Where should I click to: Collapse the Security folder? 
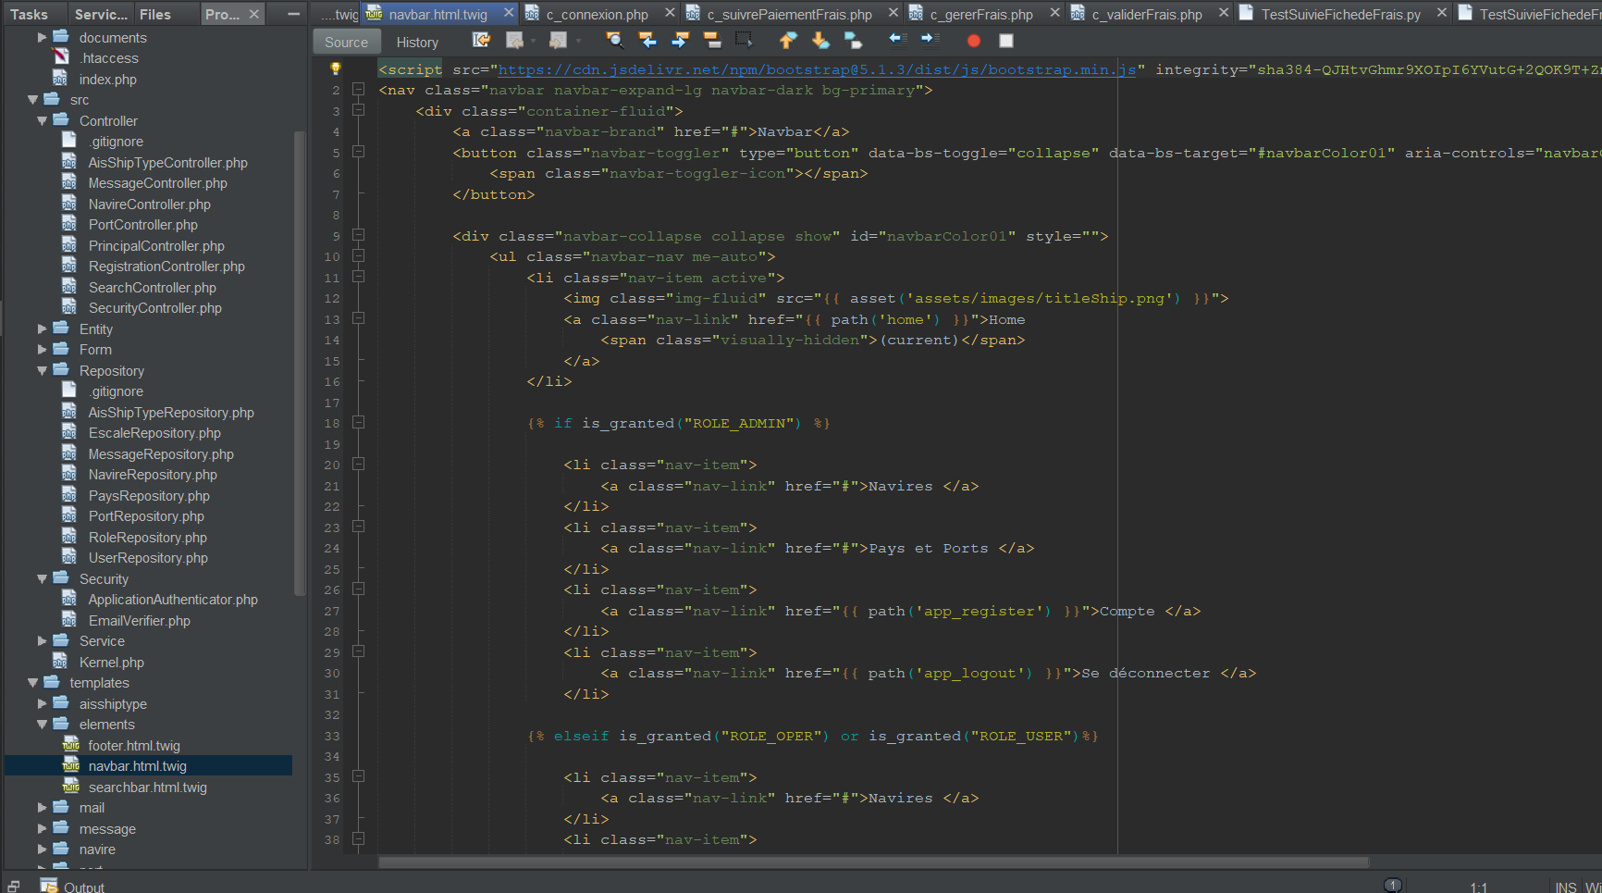[42, 579]
